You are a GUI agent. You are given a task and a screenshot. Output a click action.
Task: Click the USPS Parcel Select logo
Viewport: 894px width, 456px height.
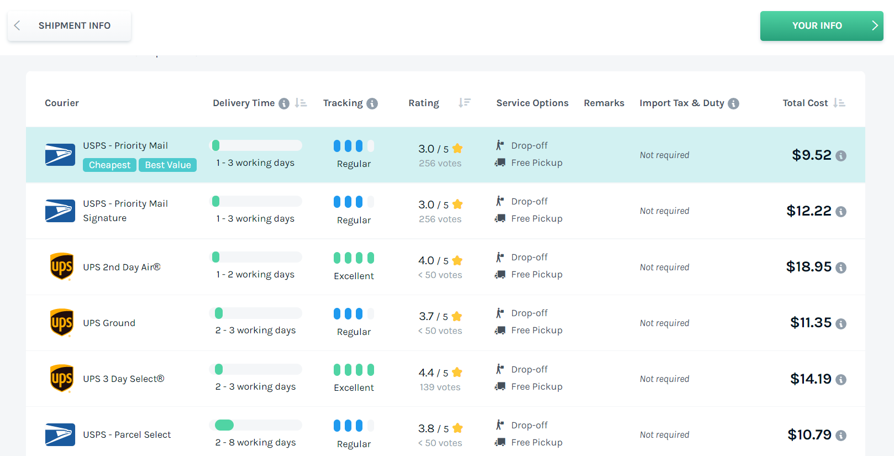point(60,434)
